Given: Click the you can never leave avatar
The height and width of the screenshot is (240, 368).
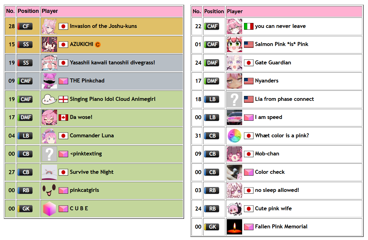Looking at the screenshot, I should (x=234, y=26).
